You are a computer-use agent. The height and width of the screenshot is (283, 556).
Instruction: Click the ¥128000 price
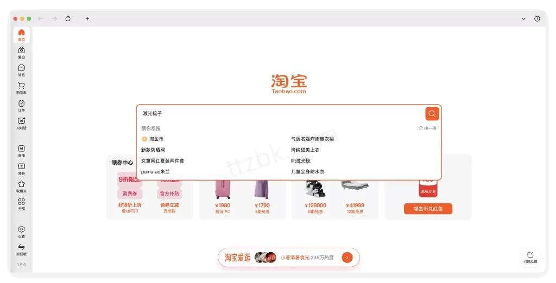315,205
